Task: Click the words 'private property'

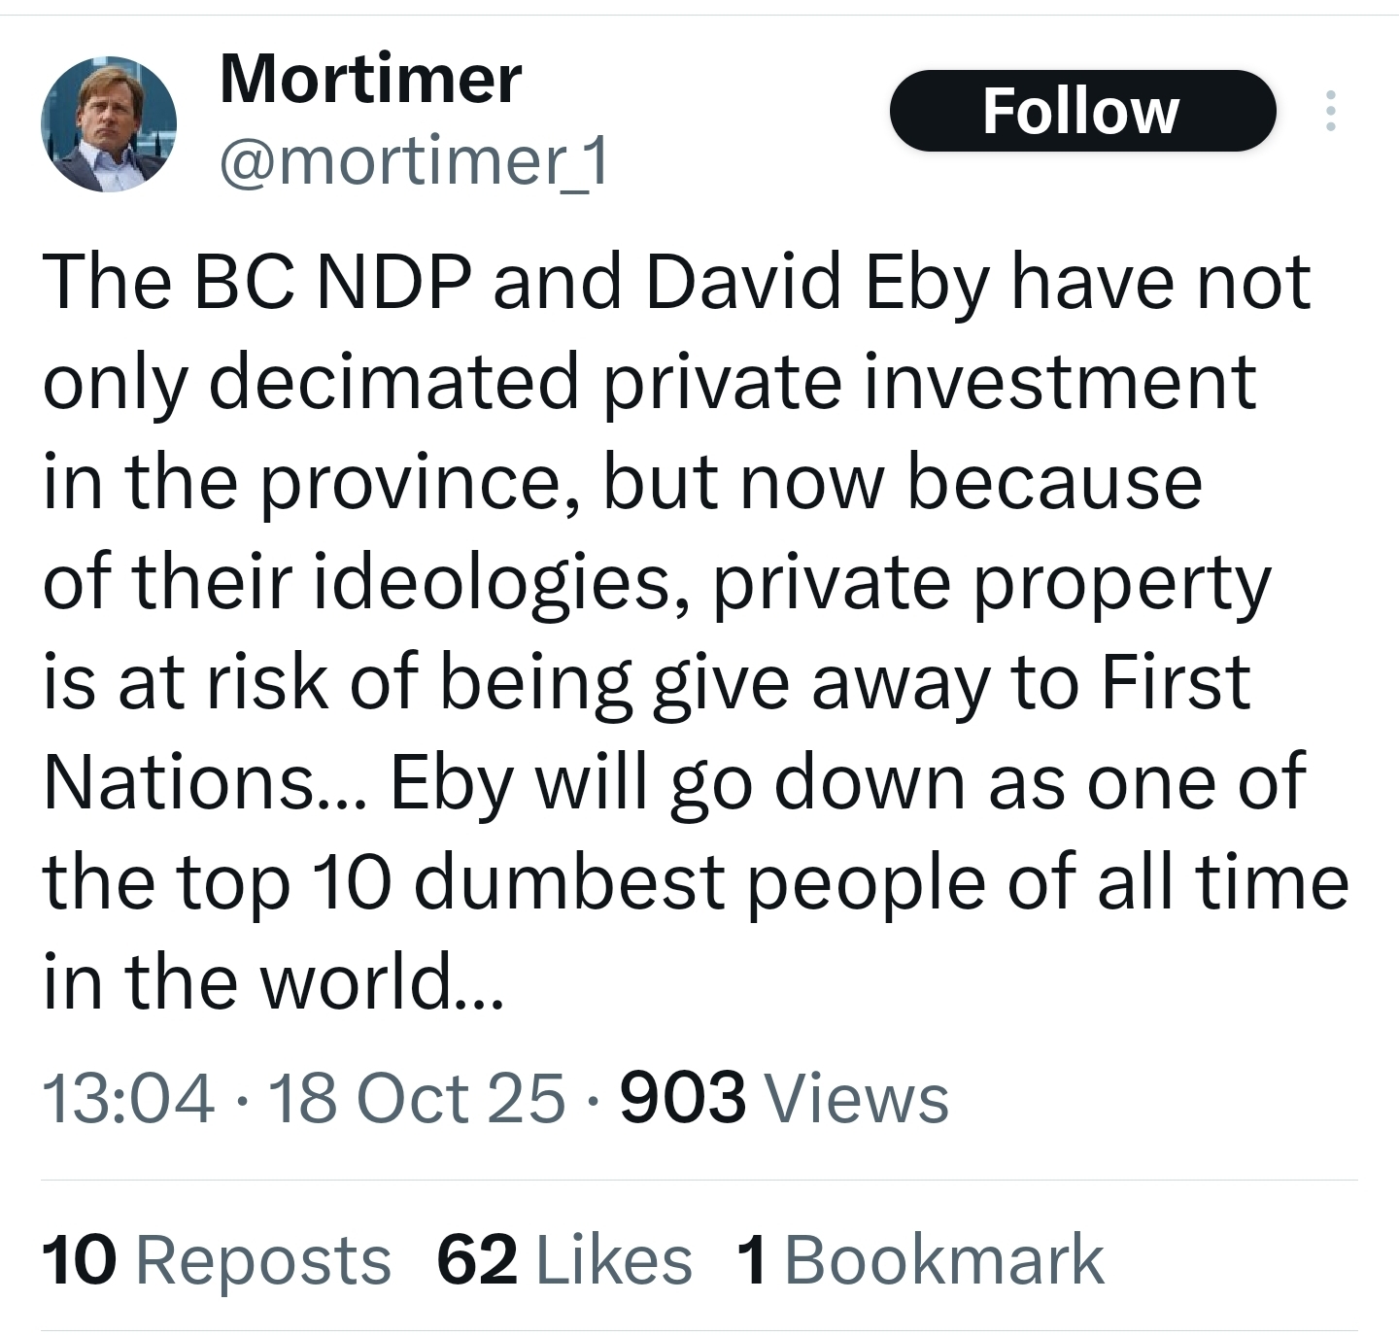Action: tap(991, 583)
